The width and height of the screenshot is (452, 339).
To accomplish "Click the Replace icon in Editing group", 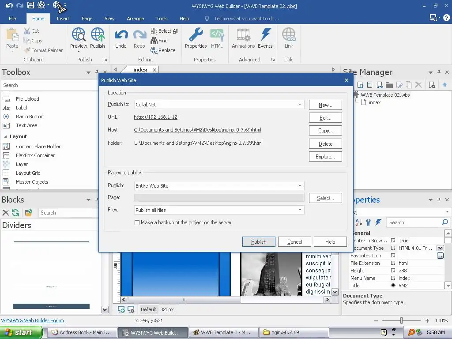I will 154,50.
